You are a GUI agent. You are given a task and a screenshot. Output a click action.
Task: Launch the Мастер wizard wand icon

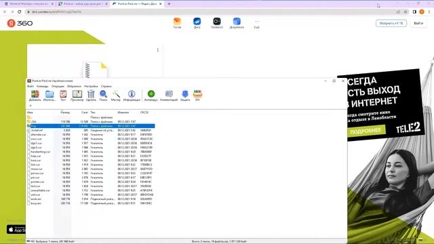(x=116, y=96)
